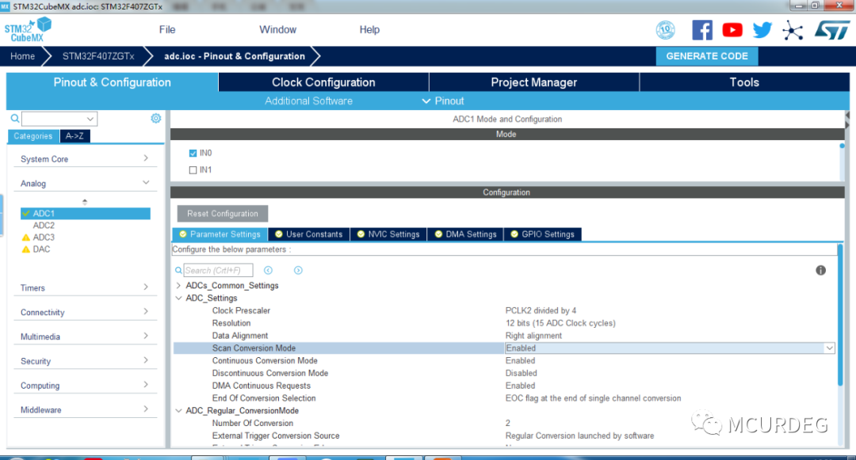856x460 pixels.
Task: Open User Constants tab
Action: pyautogui.click(x=309, y=234)
